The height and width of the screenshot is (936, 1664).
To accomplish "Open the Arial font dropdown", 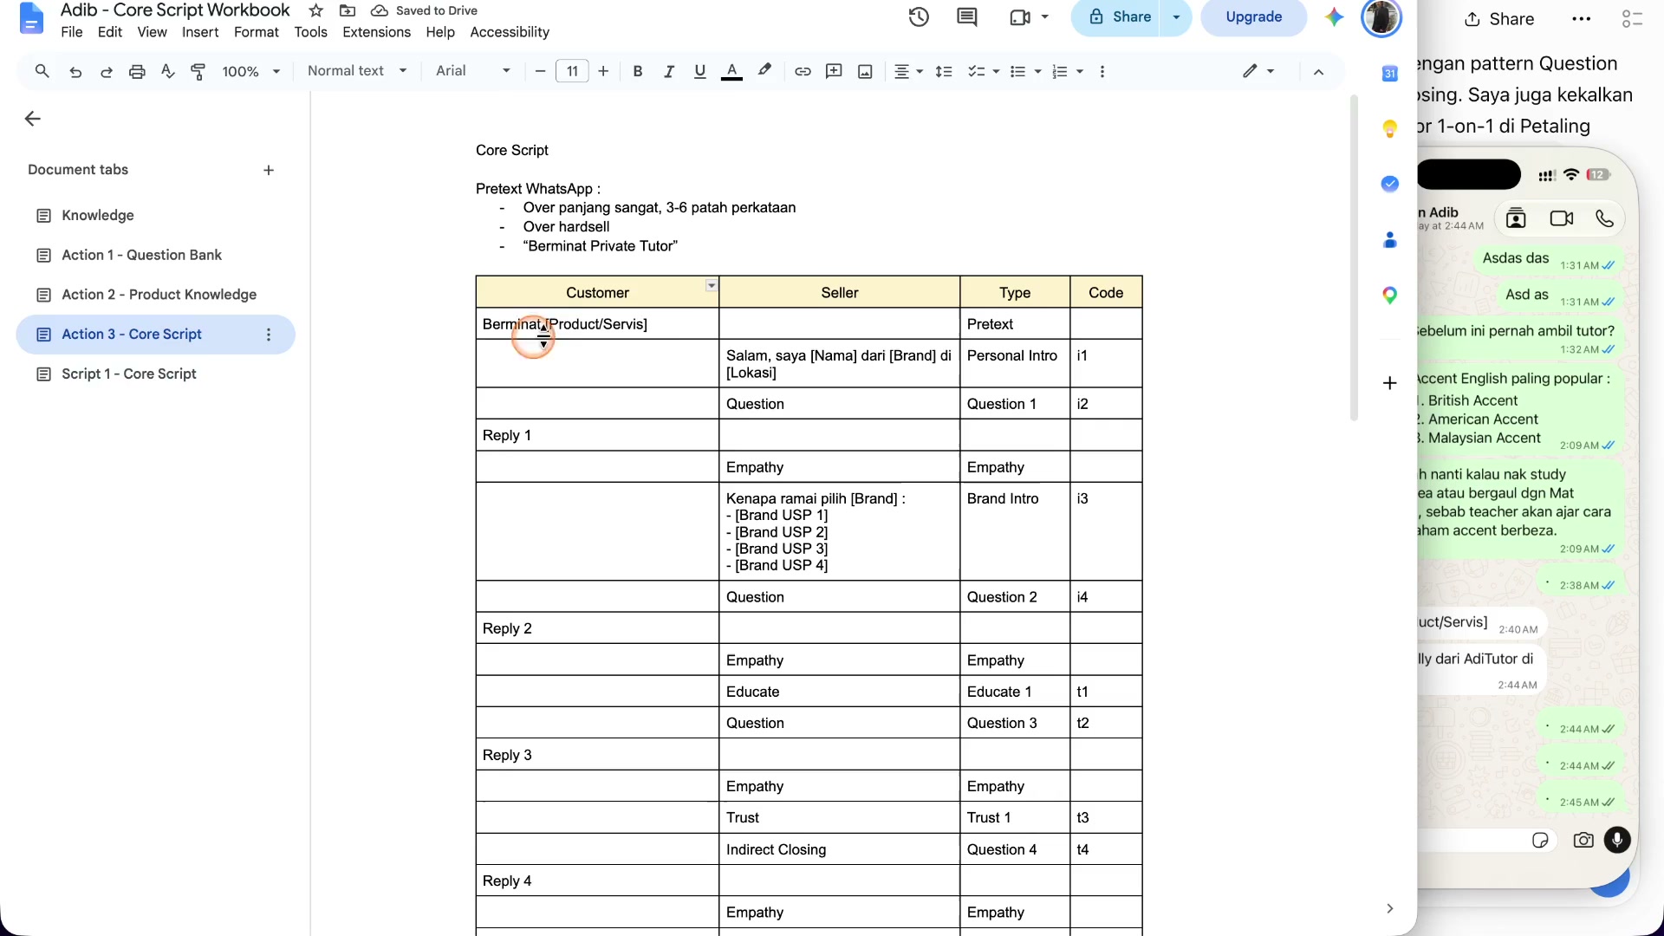I will coord(473,71).
